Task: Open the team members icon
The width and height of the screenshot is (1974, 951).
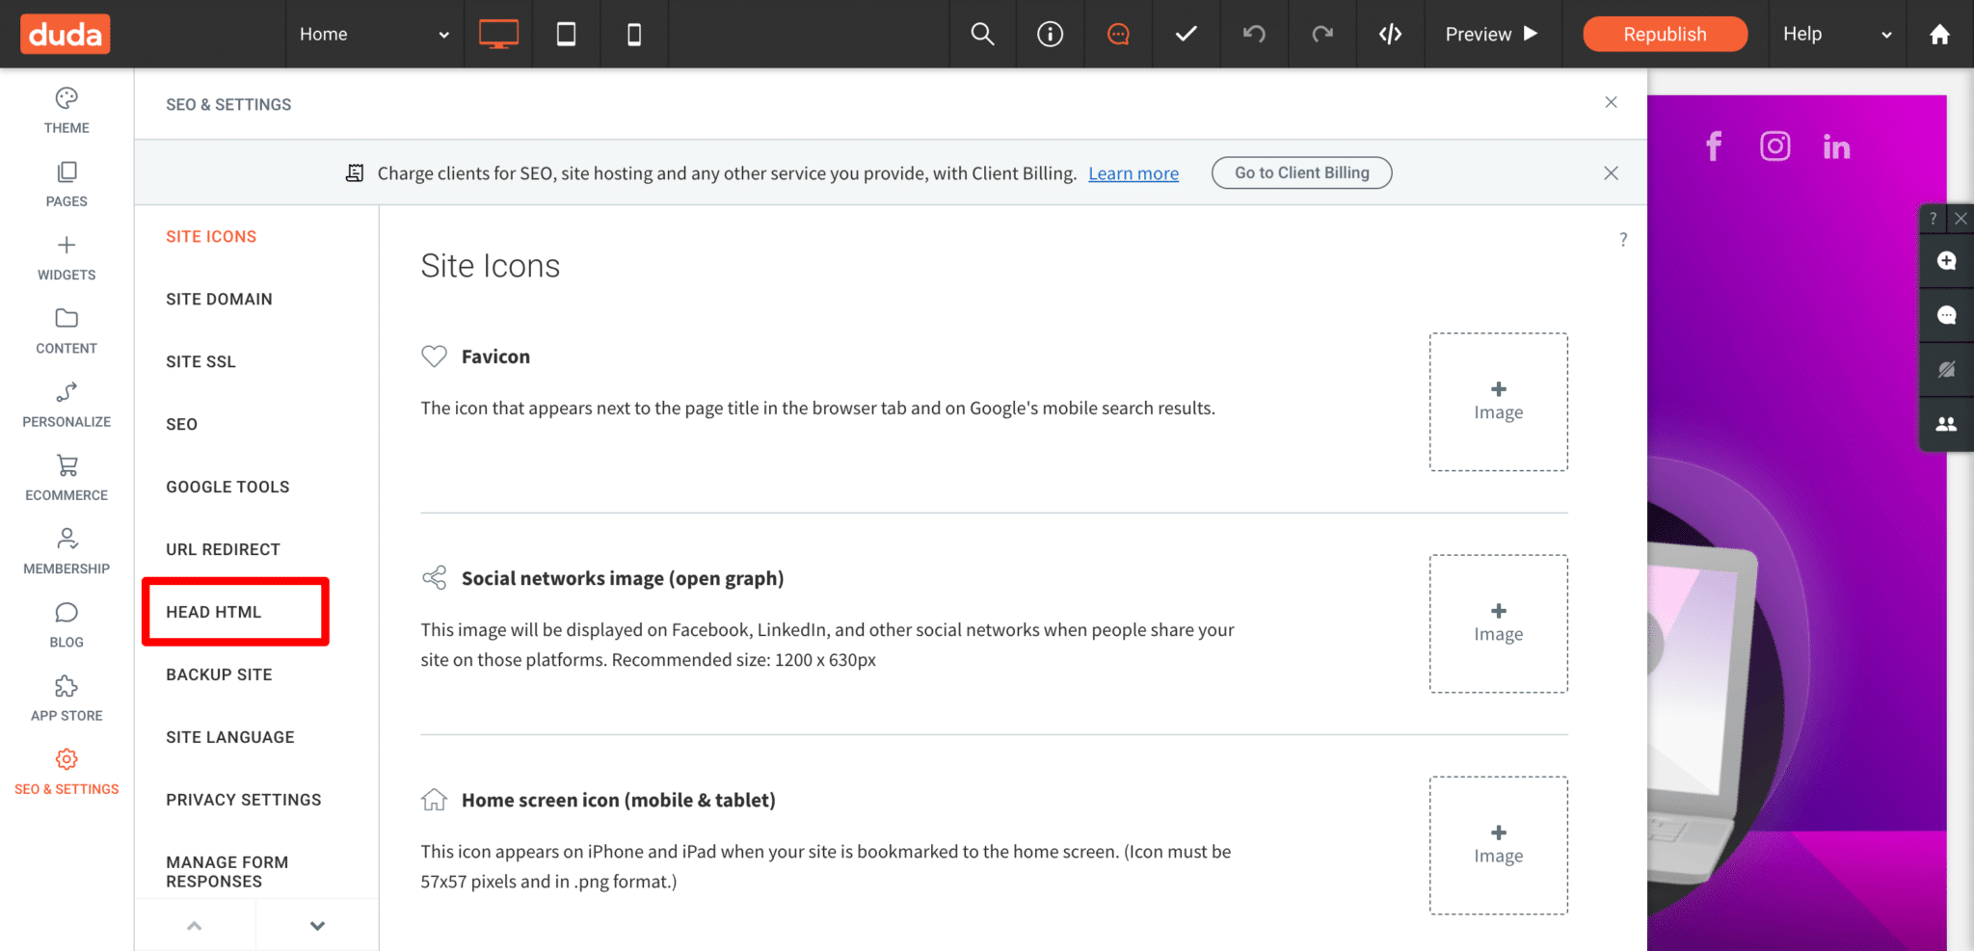Action: tap(1946, 424)
